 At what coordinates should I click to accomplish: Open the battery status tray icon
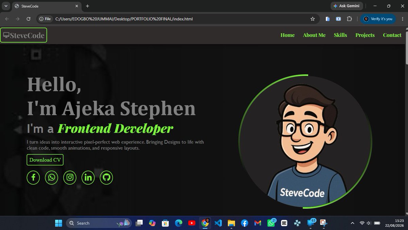click(x=377, y=223)
